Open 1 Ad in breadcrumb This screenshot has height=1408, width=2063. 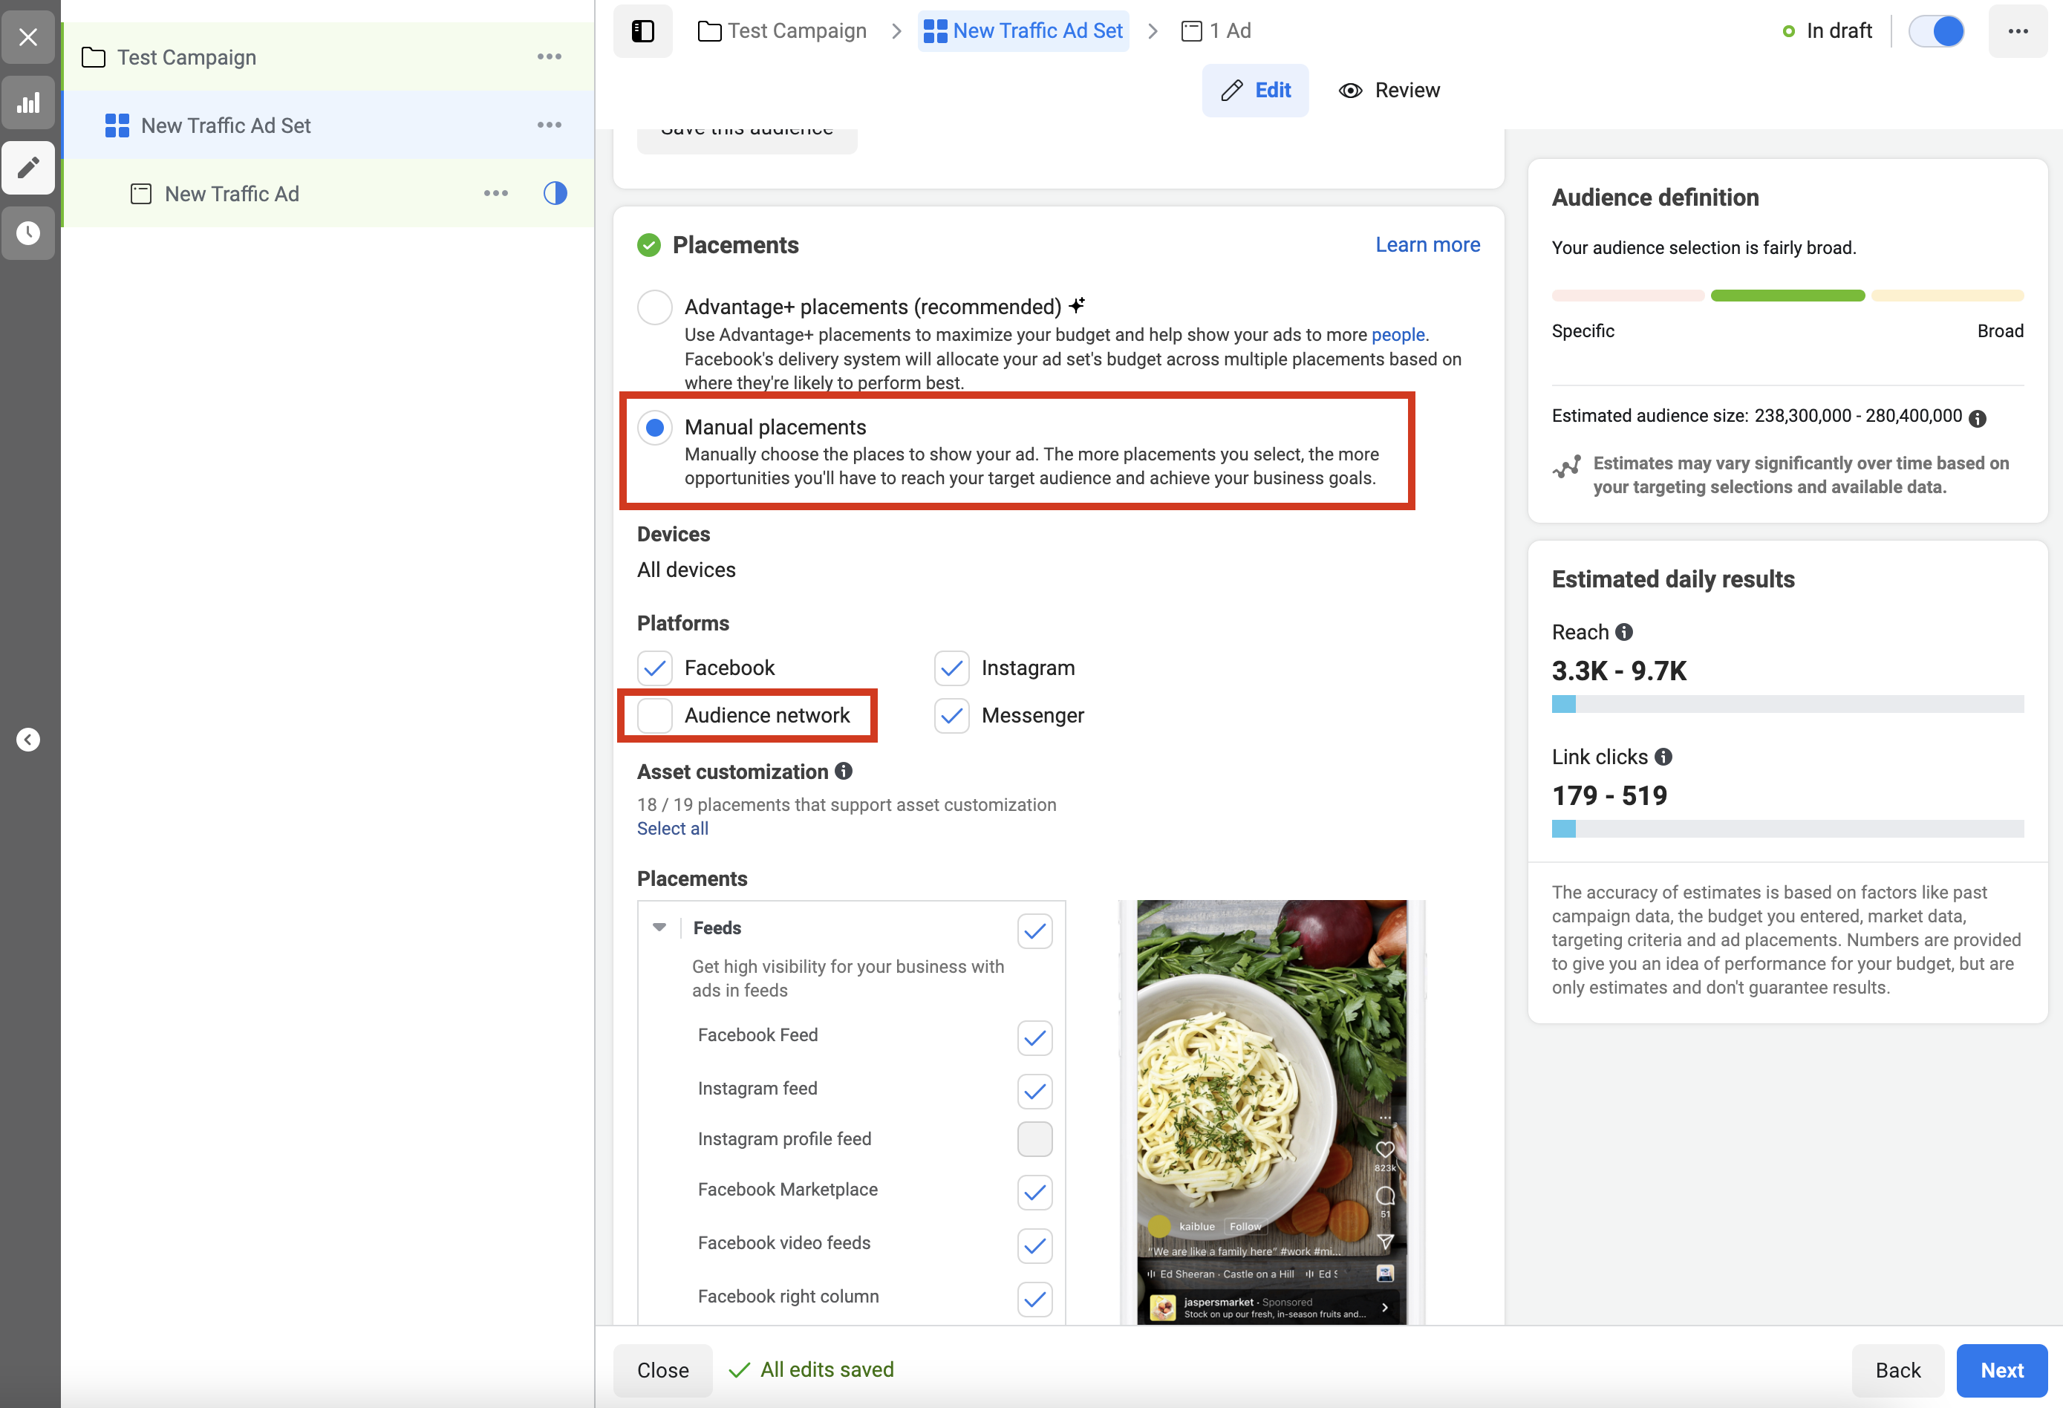click(x=1216, y=31)
